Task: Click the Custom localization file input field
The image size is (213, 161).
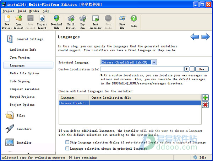Action: (x=142, y=69)
